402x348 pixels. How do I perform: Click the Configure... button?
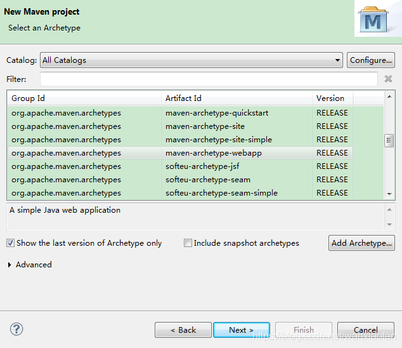pos(371,60)
